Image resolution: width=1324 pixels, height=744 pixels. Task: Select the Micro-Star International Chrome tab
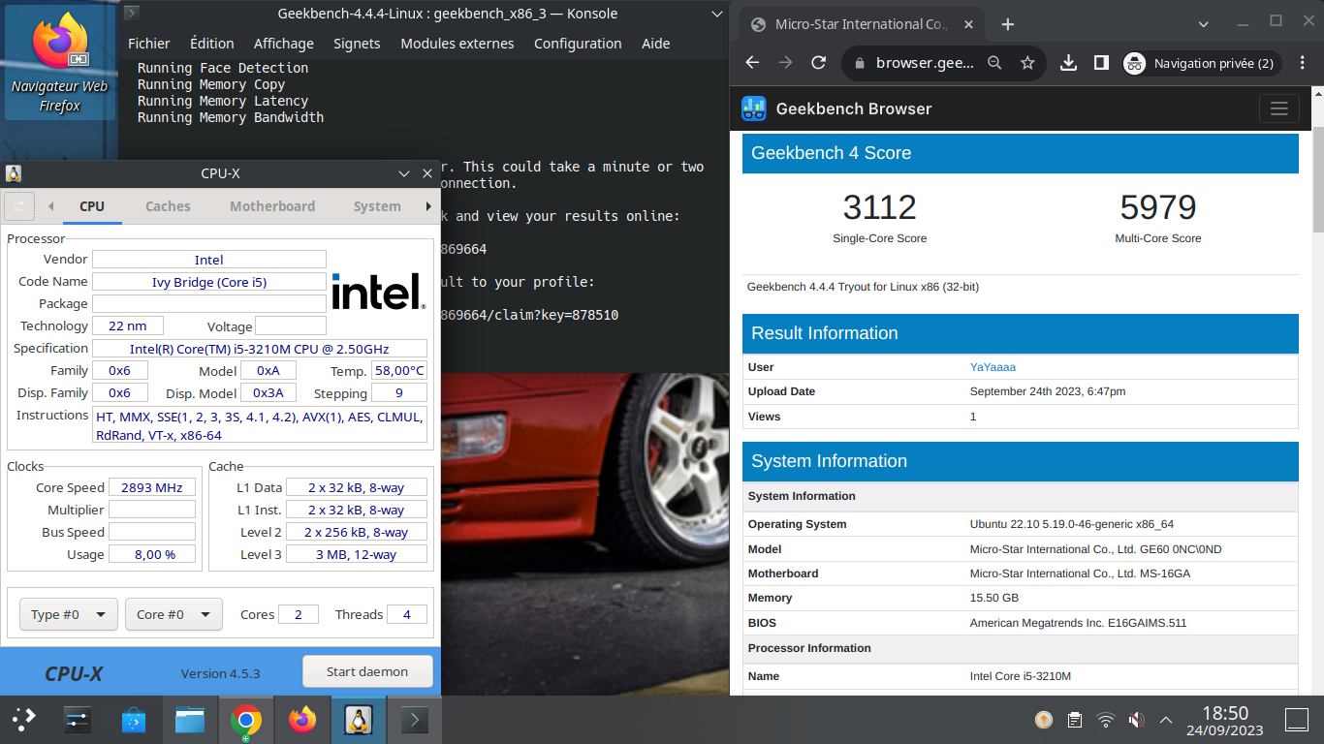pyautogui.click(x=861, y=24)
